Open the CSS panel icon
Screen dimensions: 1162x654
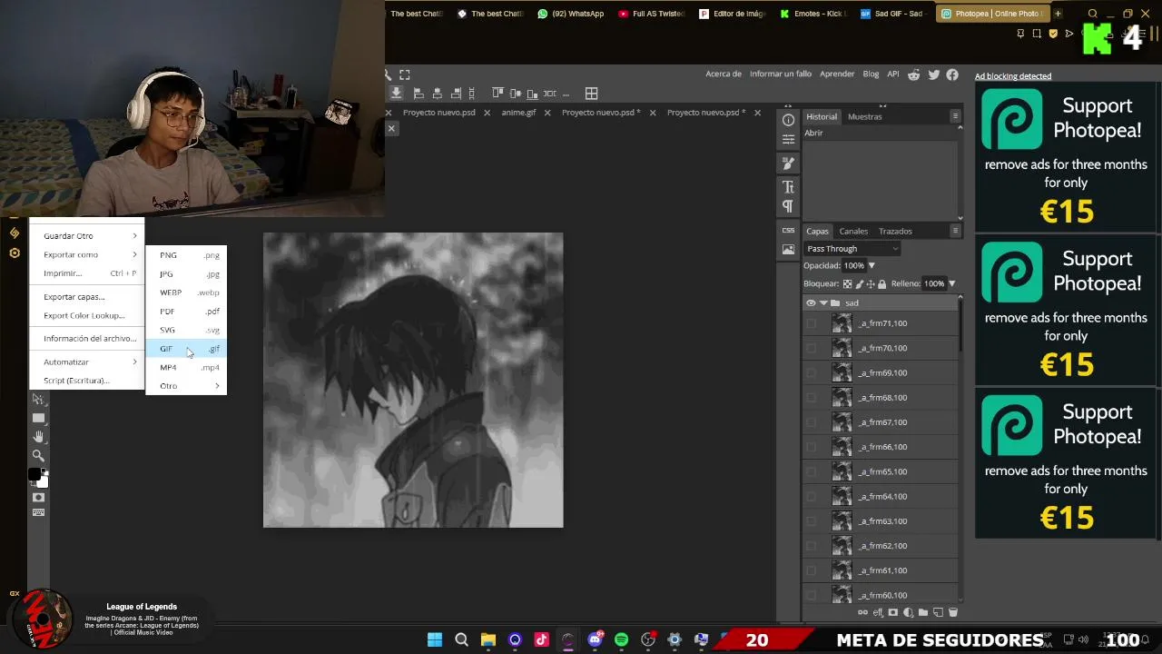click(x=788, y=231)
